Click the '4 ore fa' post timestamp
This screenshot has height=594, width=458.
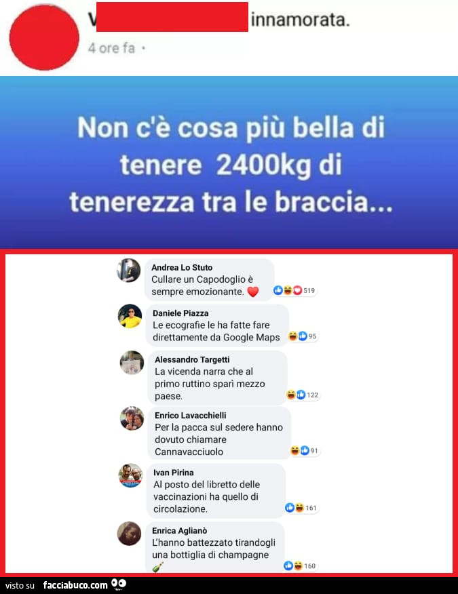coord(111,48)
